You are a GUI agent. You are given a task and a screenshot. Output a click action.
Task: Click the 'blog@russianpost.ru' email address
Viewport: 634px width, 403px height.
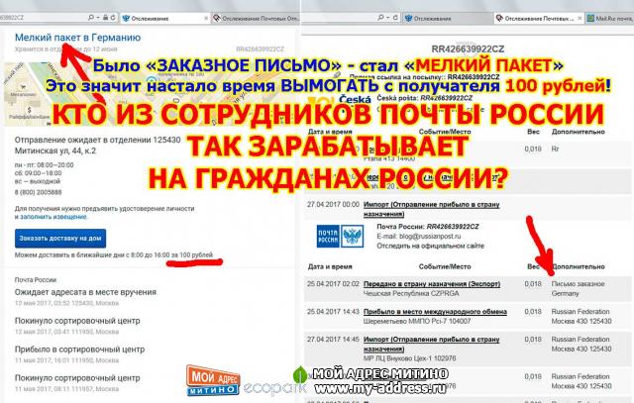point(430,236)
